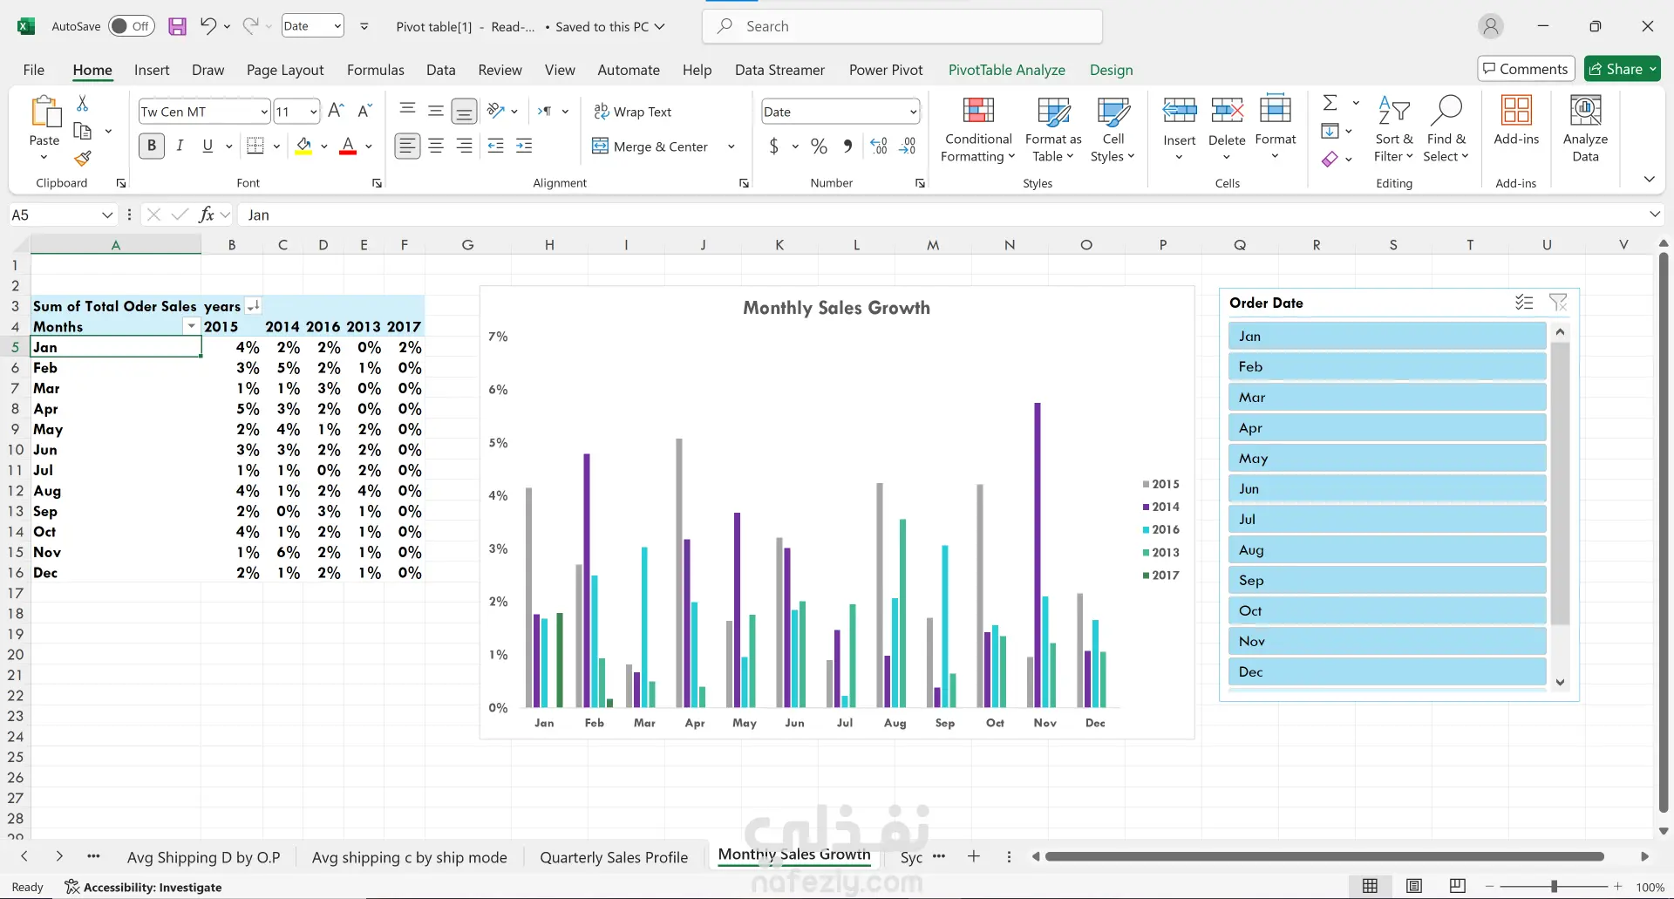Click the Find & Select magnifier icon
Image resolution: width=1674 pixels, height=899 pixels.
coord(1446,112)
